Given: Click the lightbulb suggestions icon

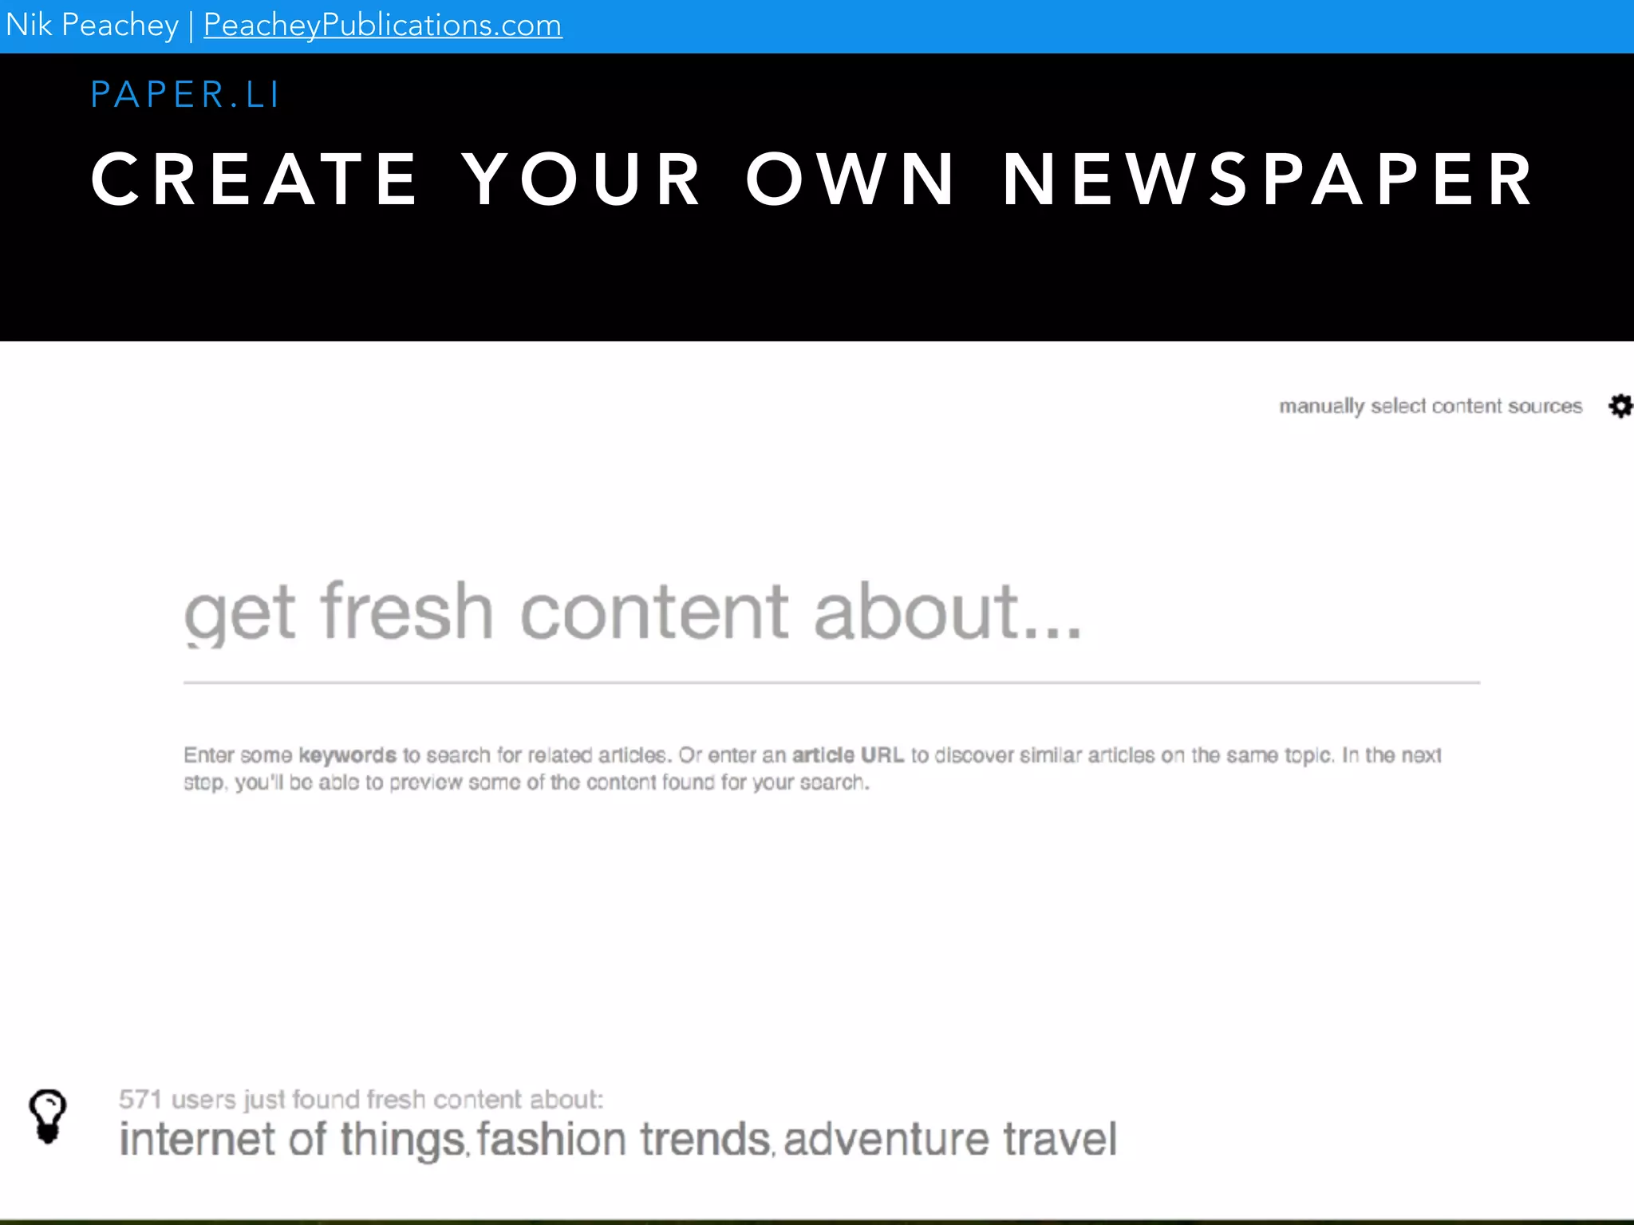Looking at the screenshot, I should tap(48, 1117).
